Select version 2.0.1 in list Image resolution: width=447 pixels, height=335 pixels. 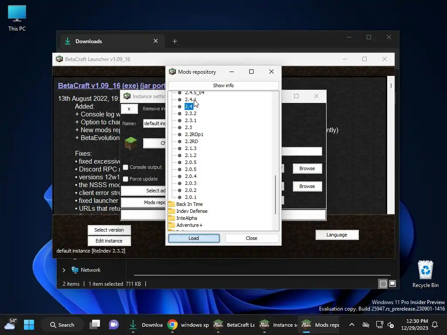(x=191, y=197)
